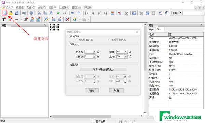
Task: Click the 字体大小 value 10
Action: (x=170, y=58)
